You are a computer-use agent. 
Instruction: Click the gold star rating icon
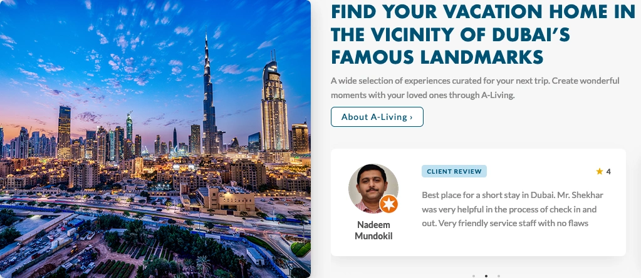tap(599, 172)
